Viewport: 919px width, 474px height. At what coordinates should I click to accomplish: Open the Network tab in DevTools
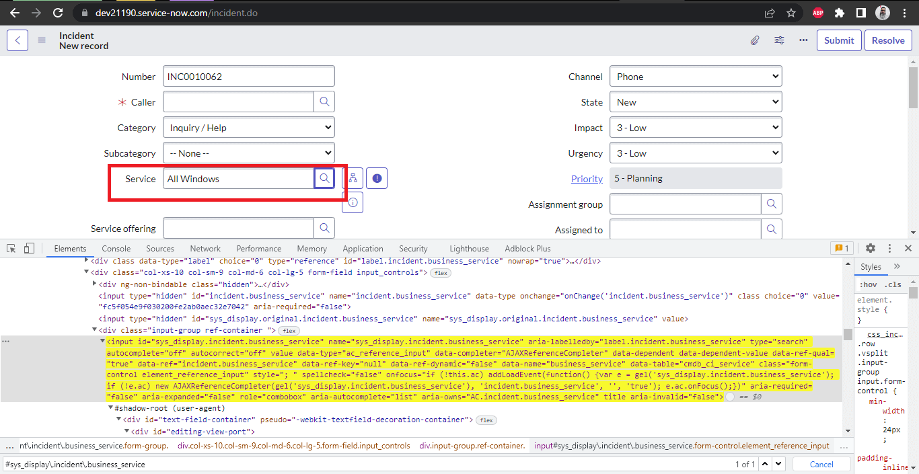205,248
